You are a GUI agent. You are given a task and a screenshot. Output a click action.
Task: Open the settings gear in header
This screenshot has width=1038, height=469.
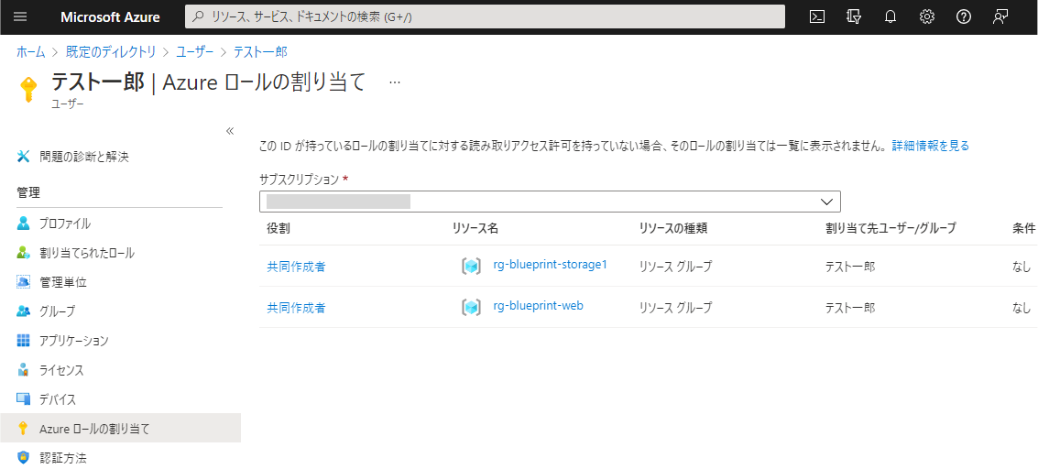(927, 17)
